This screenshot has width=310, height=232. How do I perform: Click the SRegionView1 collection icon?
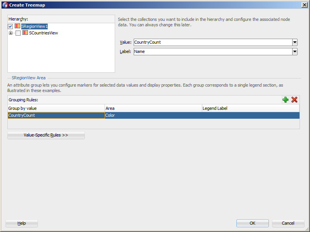pyautogui.click(x=17, y=26)
